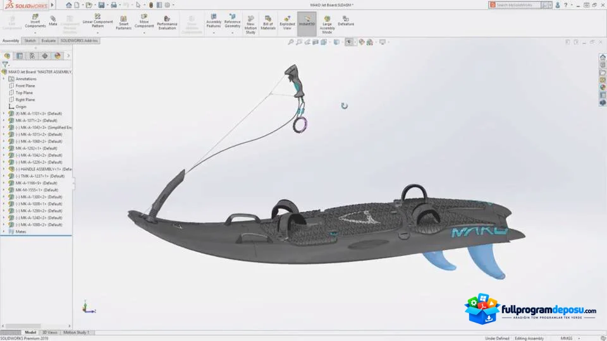
Task: Expand the Mates folder
Action: point(4,232)
